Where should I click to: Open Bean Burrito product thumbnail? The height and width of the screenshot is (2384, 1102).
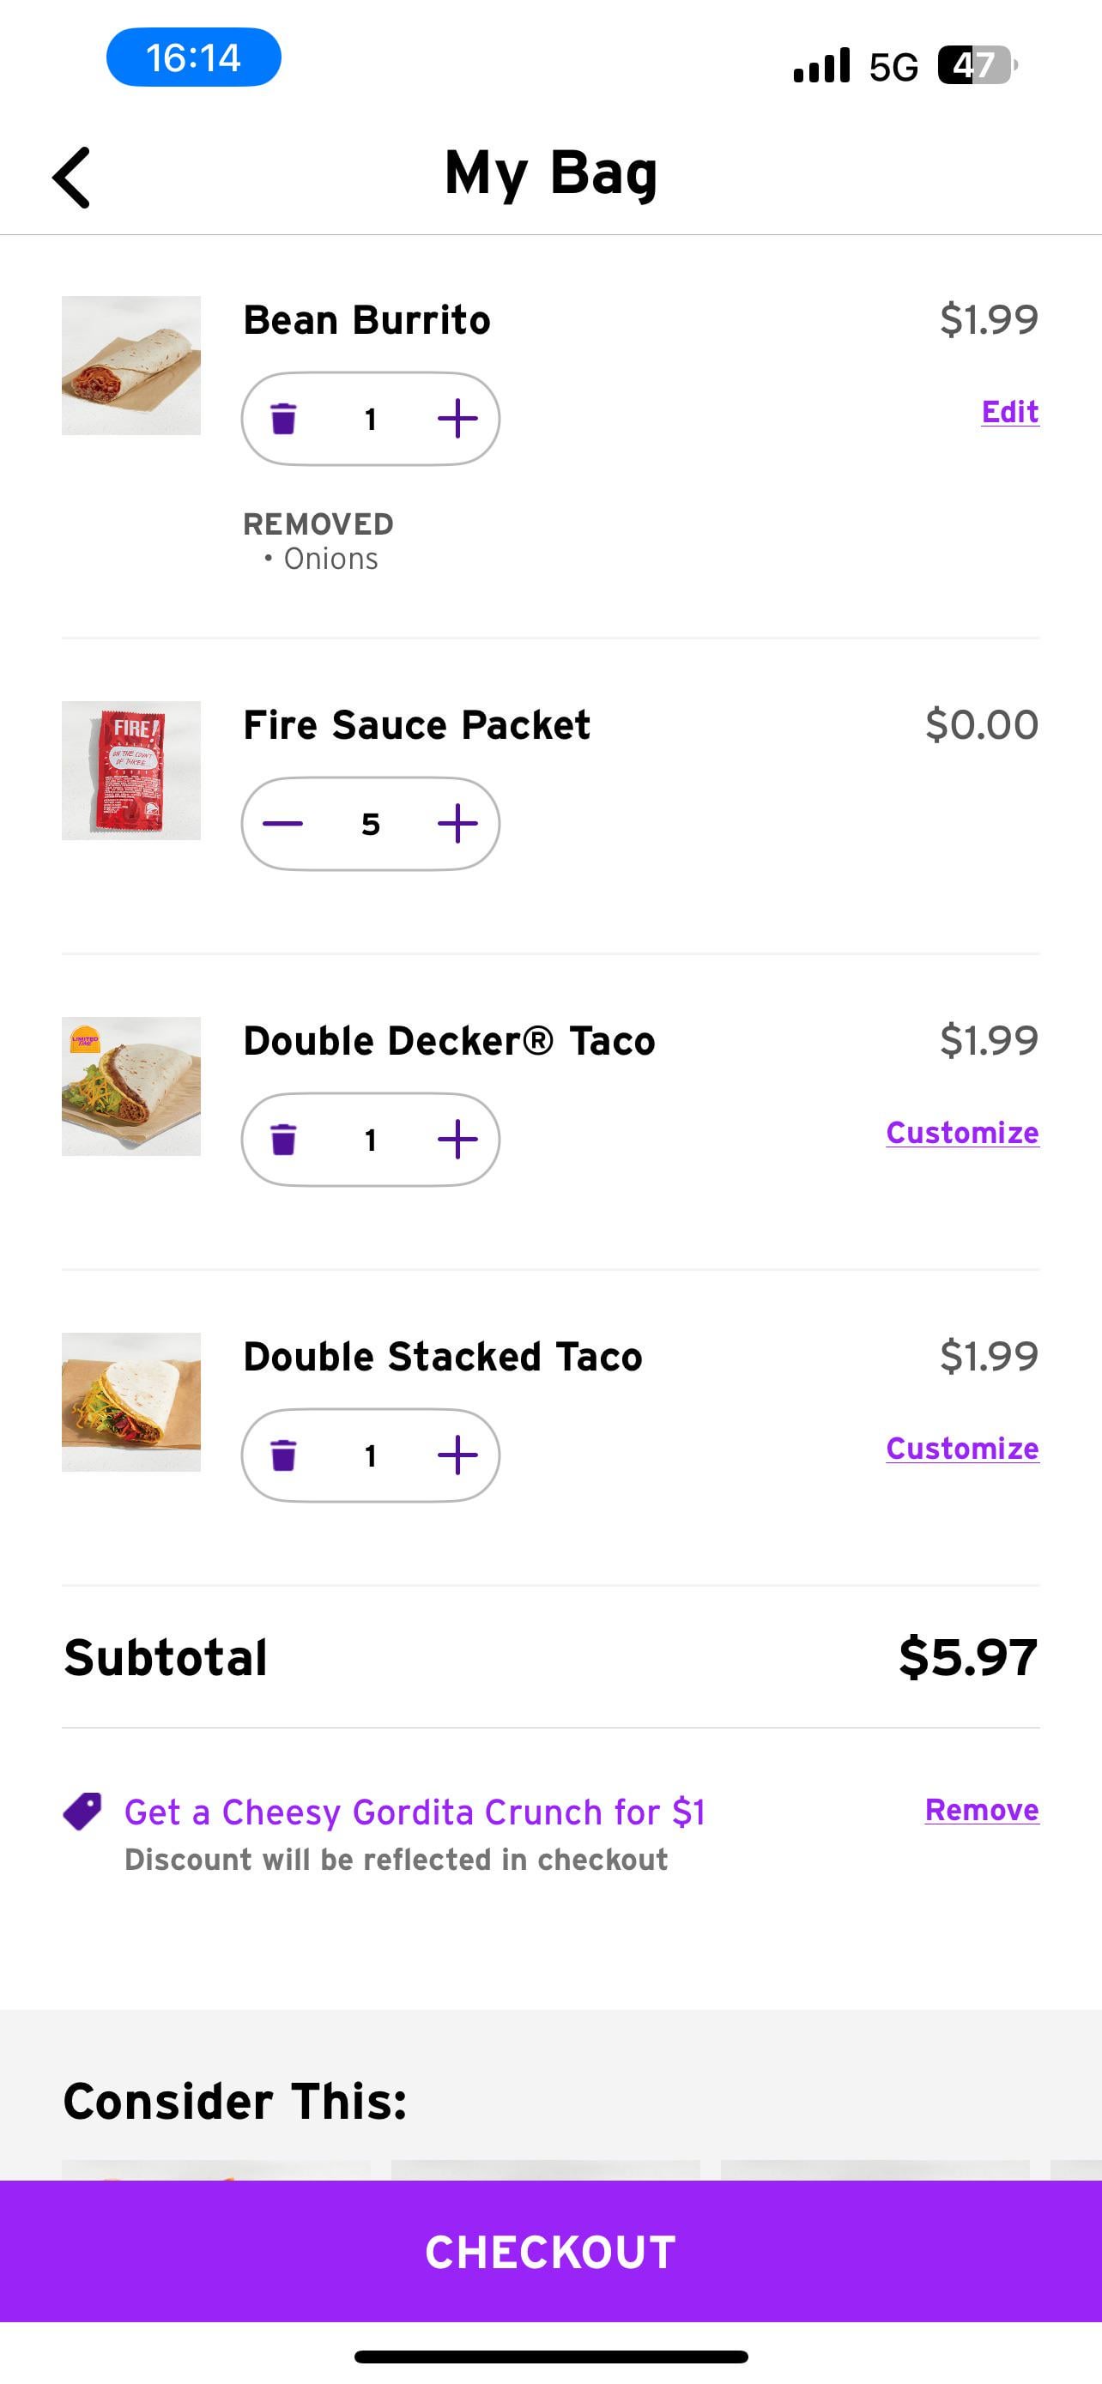point(131,366)
